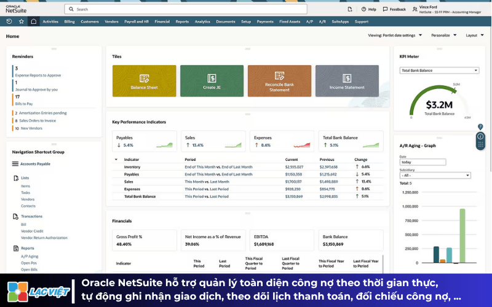The width and height of the screenshot is (492, 307).
Task: Click the grid dots icon in side widget
Action: (x=480, y=145)
